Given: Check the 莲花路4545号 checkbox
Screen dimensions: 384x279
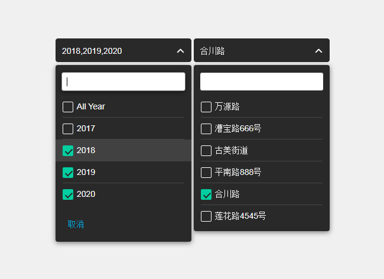Looking at the screenshot, I should [206, 216].
